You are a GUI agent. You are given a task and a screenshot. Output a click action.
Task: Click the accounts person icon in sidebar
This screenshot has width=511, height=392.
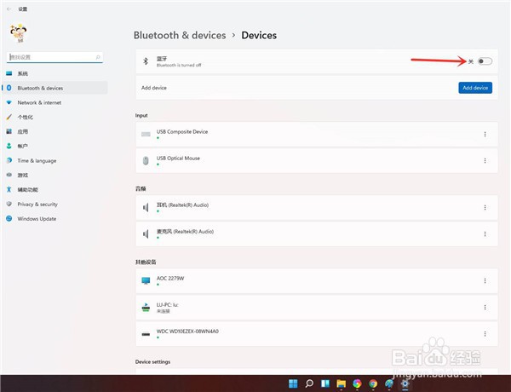pyautogui.click(x=9, y=146)
